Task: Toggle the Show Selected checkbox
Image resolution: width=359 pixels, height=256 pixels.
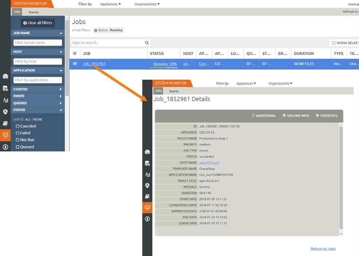Action: (x=333, y=43)
